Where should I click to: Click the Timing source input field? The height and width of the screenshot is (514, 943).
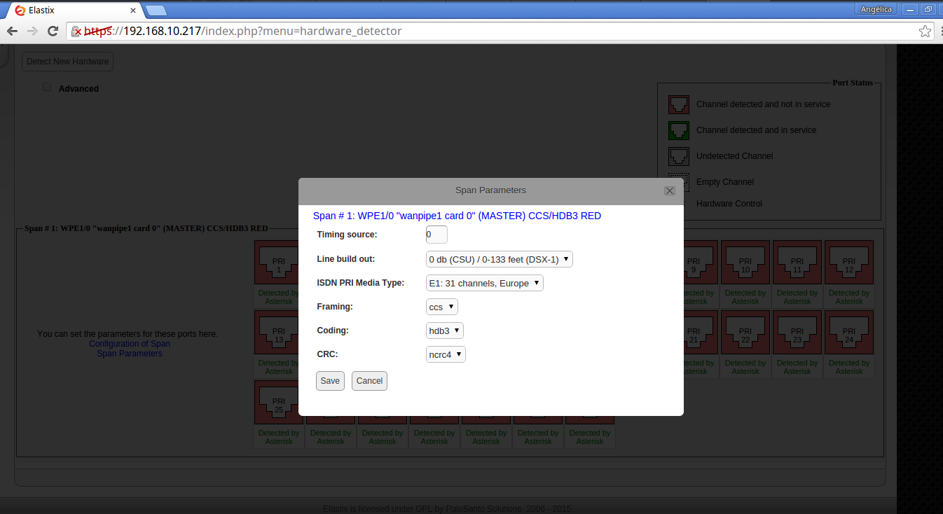click(436, 235)
